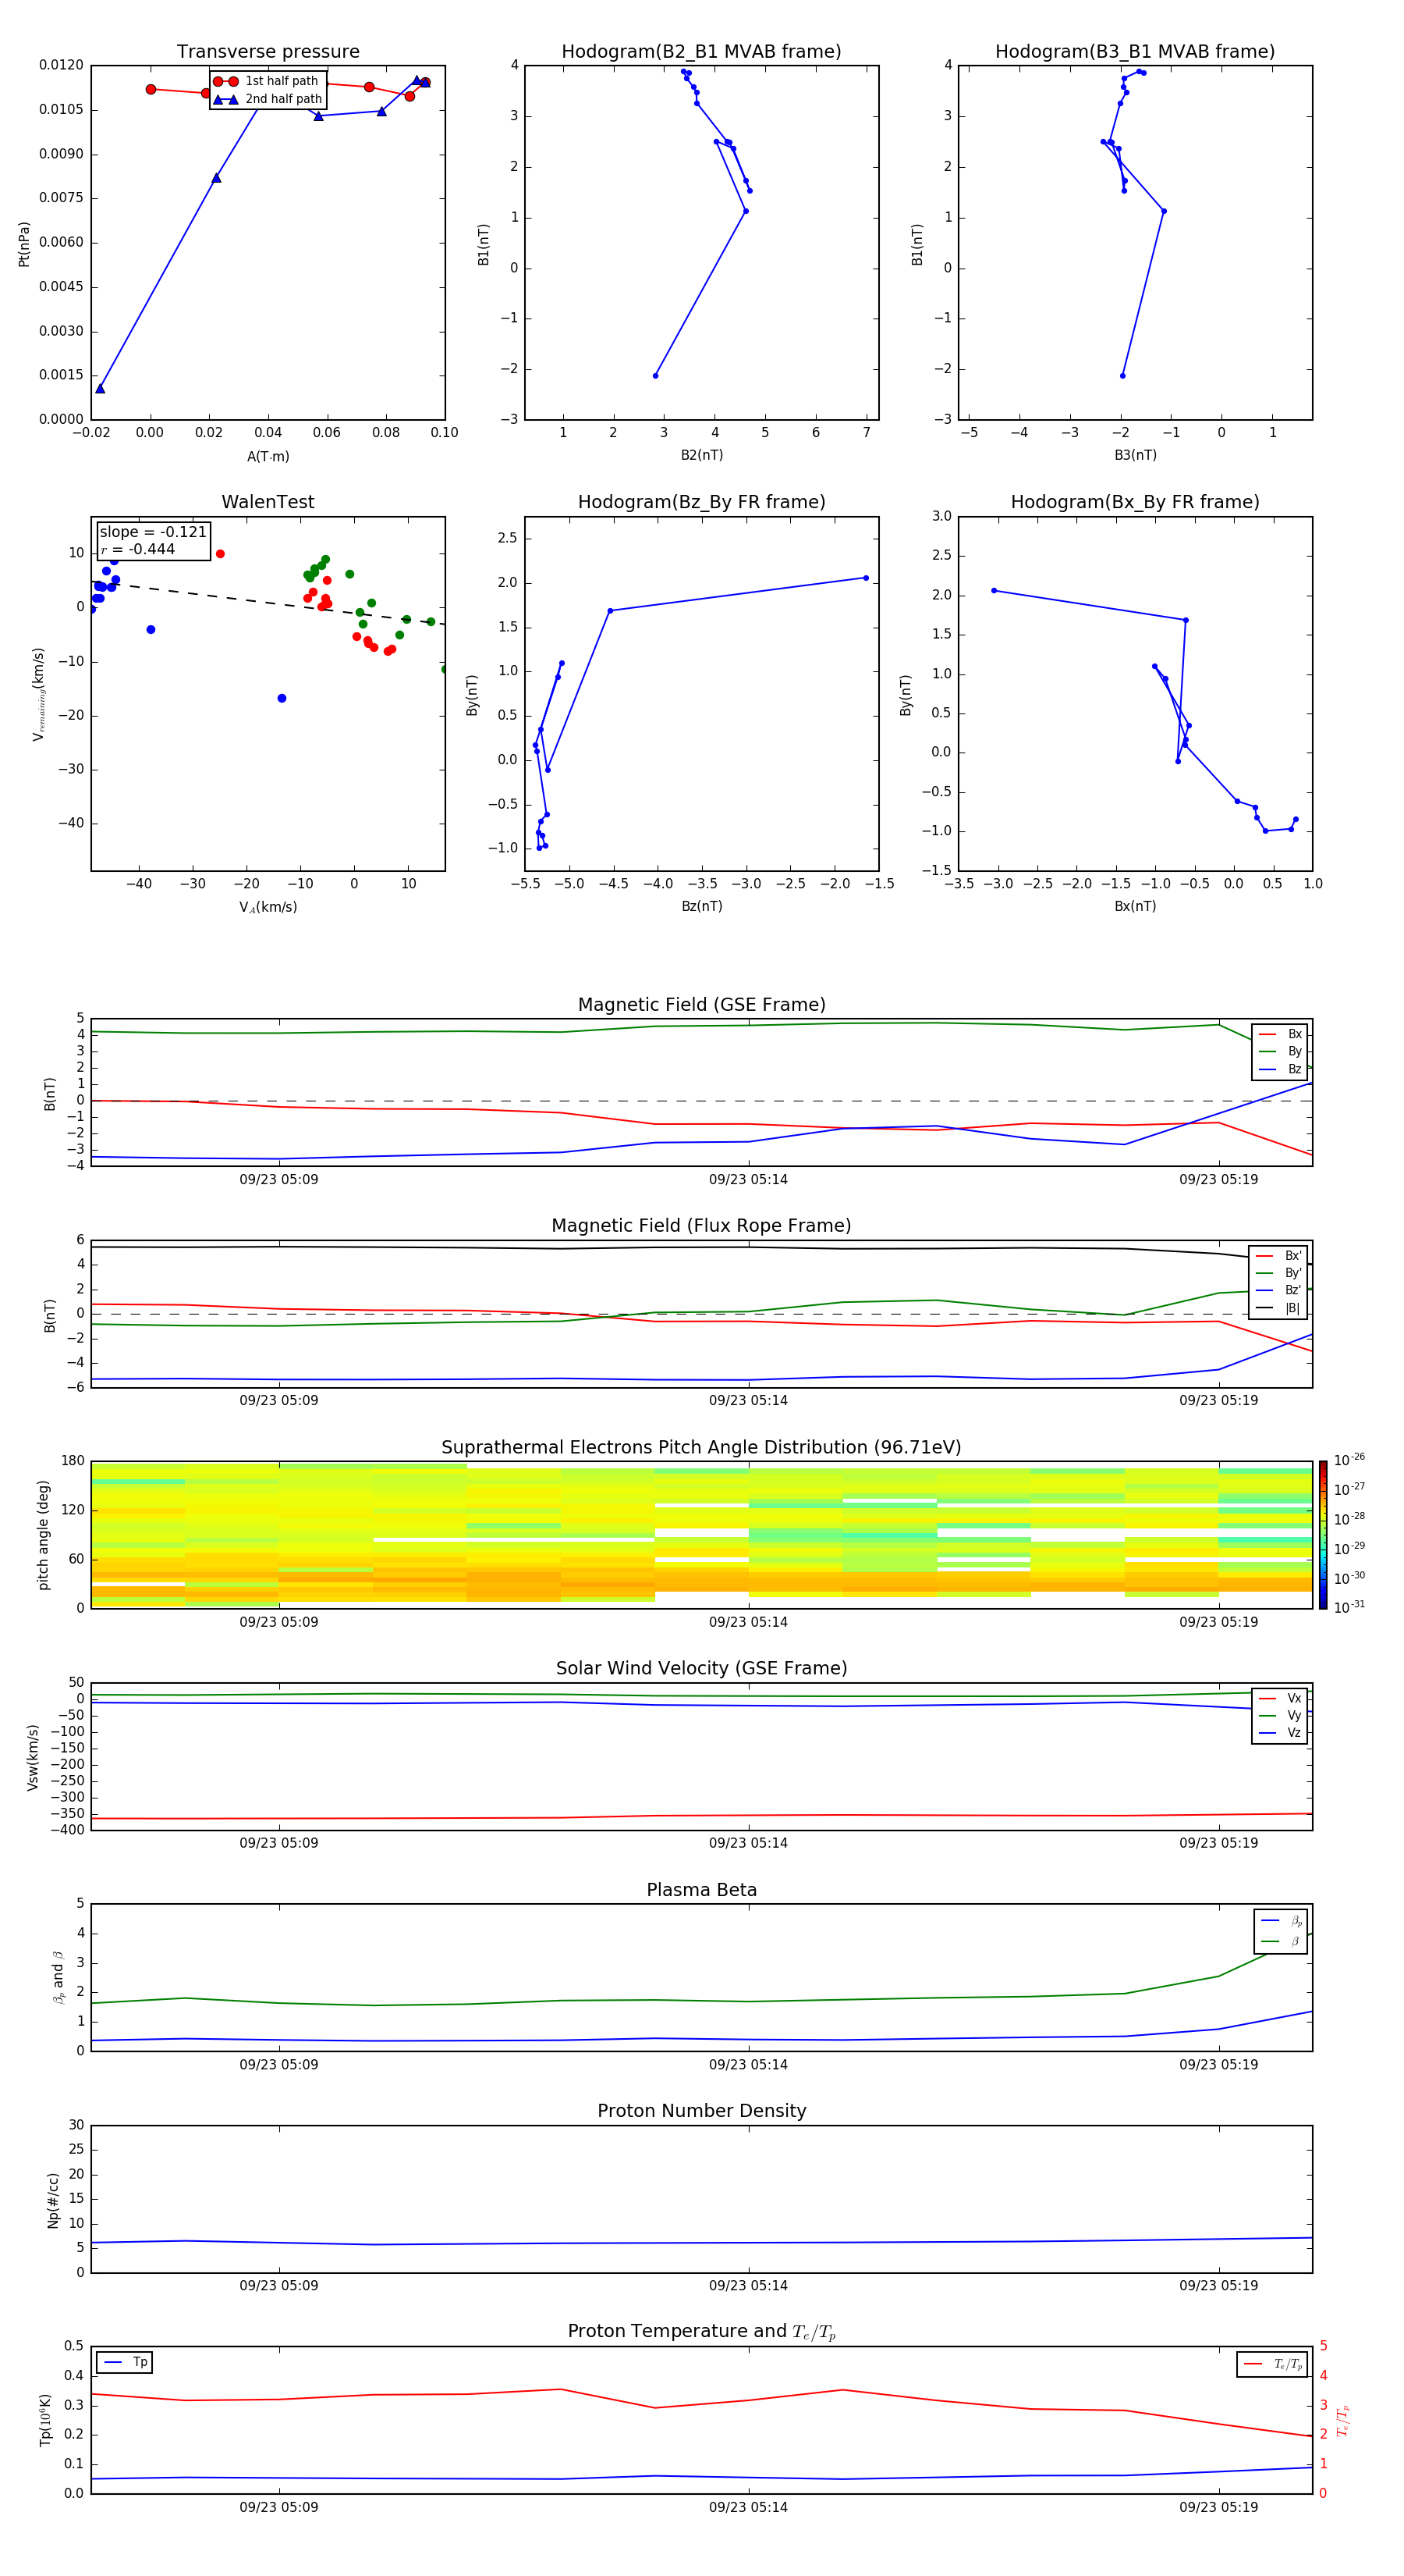
Task: Click the 'Np(#/cc)' axis label
Action: click(x=53, y=2200)
